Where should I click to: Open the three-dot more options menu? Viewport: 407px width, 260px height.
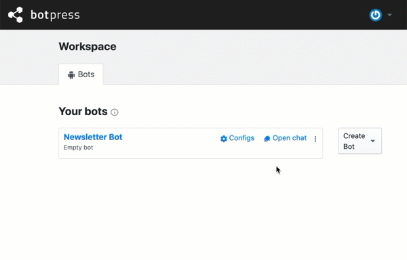coord(315,139)
